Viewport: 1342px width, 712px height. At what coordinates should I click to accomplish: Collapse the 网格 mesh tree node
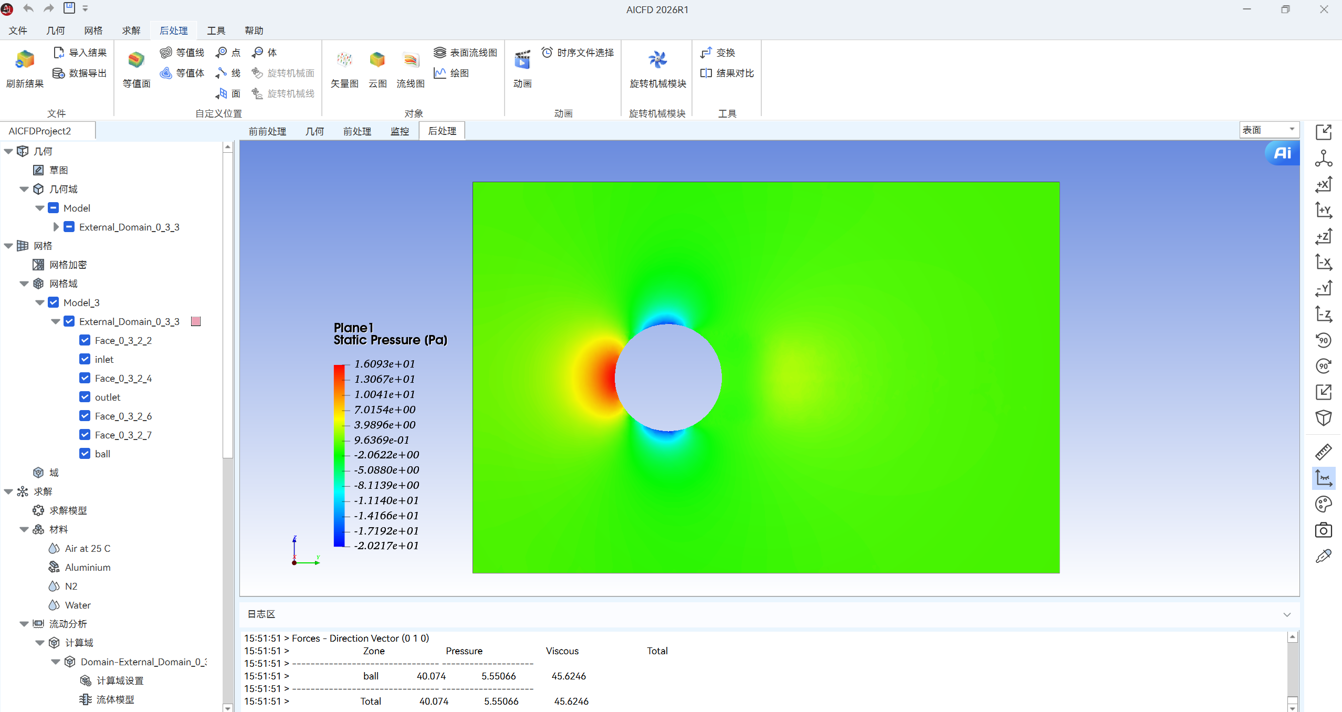(x=8, y=246)
